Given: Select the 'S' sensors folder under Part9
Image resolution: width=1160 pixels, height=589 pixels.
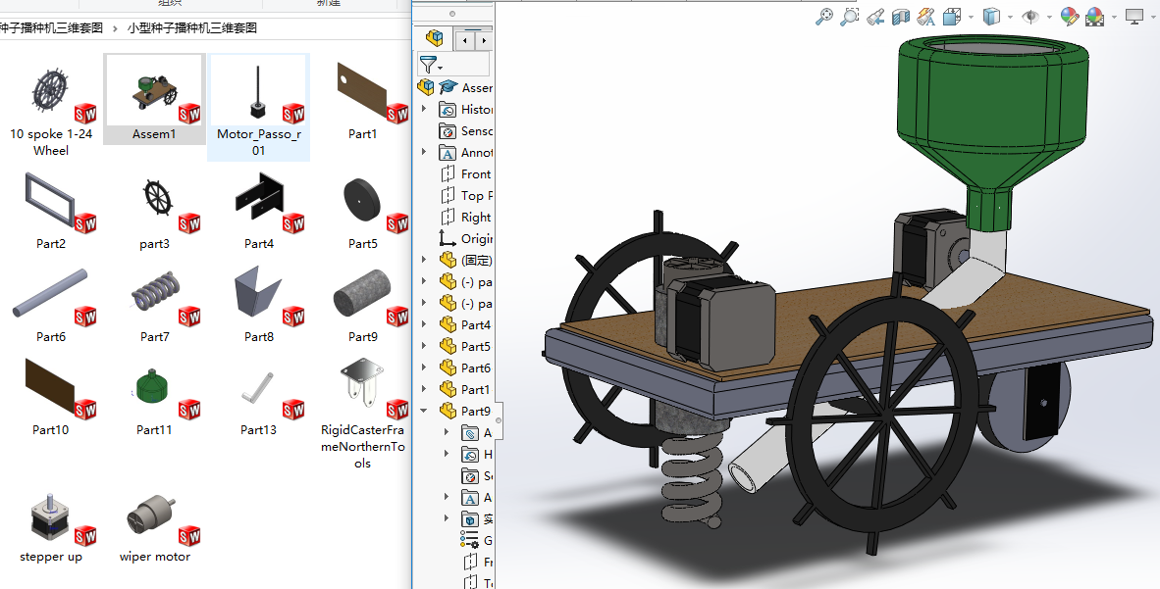Looking at the screenshot, I should point(478,476).
